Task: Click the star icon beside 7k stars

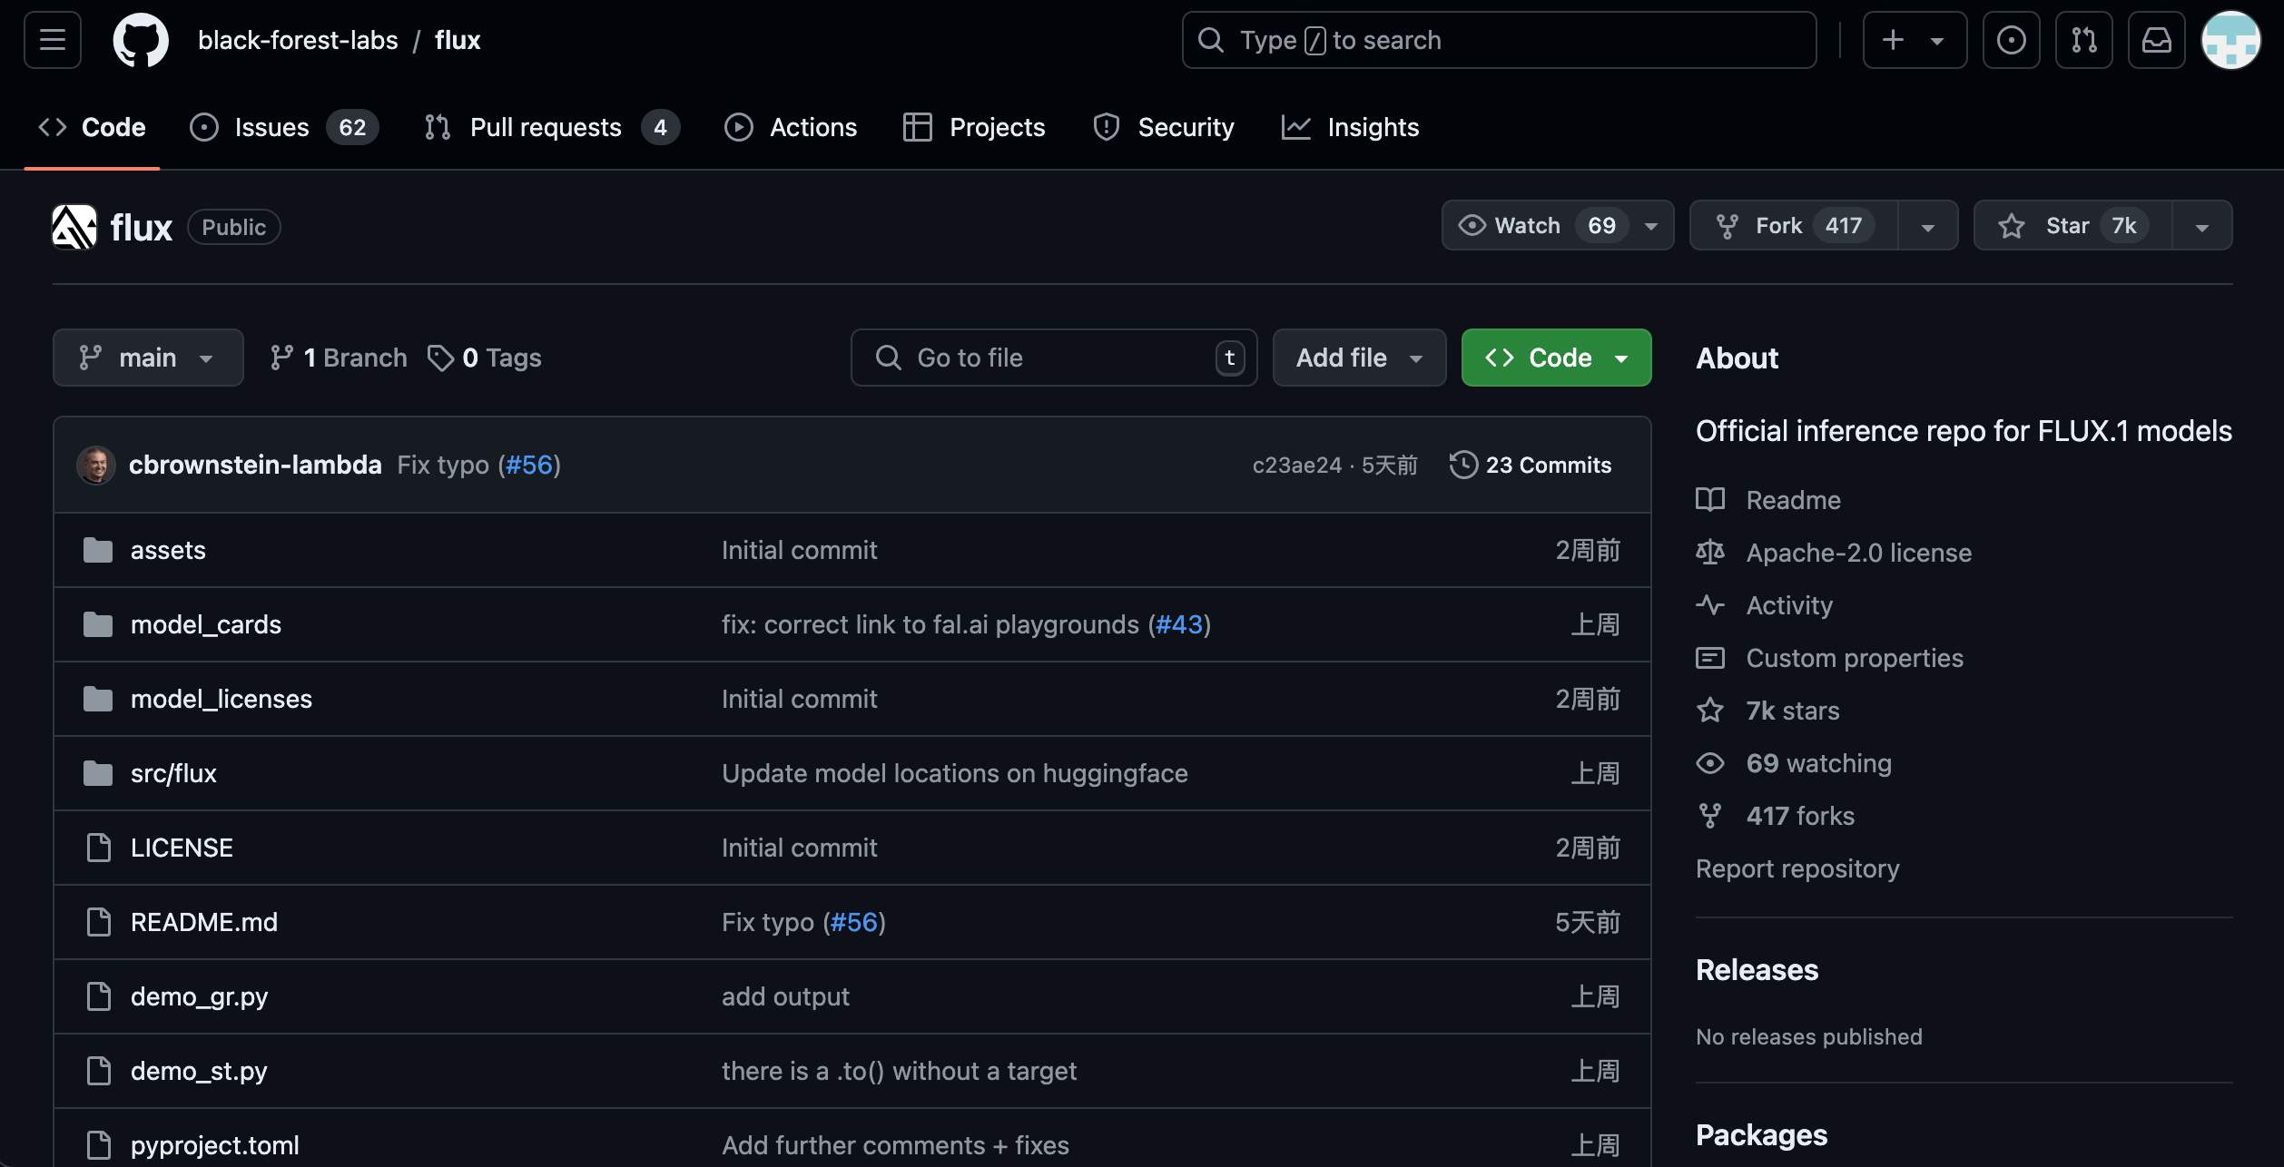Action: [x=1710, y=711]
